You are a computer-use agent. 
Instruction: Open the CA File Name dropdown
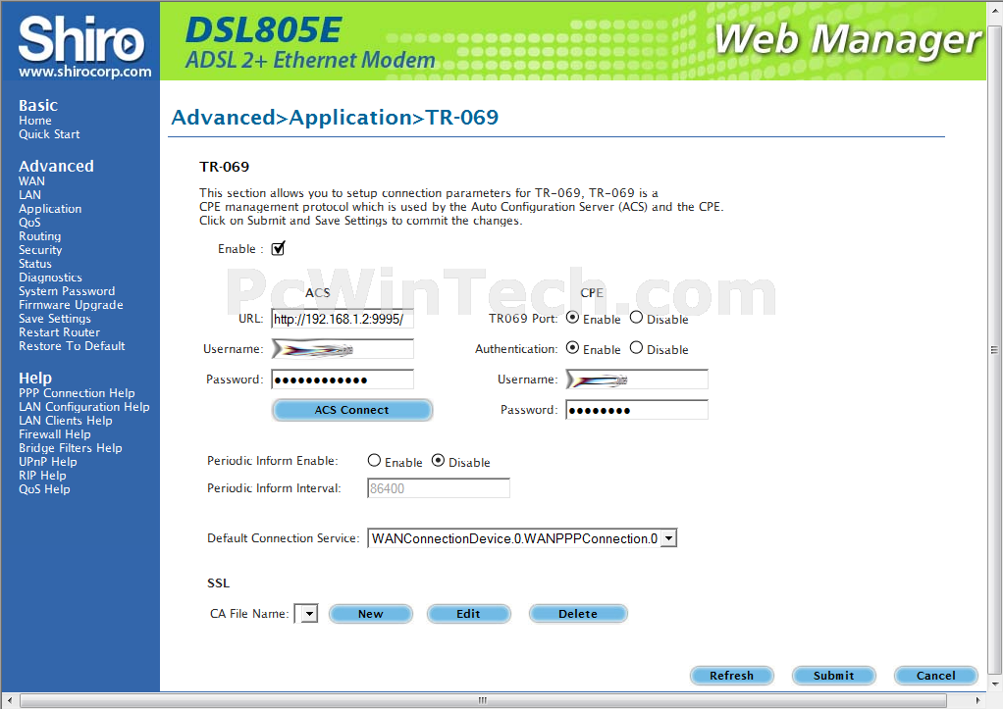coord(306,614)
